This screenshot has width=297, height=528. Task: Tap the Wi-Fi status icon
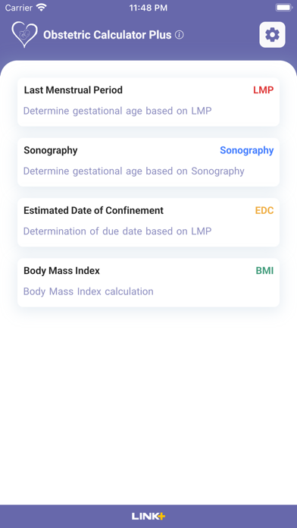(42, 8)
